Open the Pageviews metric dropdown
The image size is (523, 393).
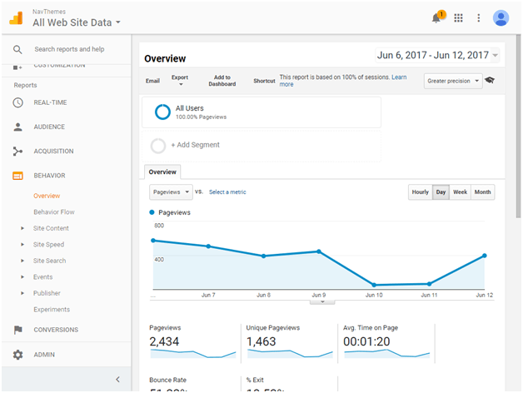171,192
